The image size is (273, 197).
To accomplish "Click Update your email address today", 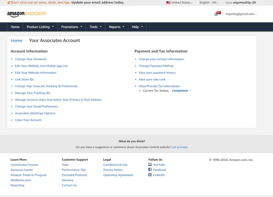I will click(x=98, y=3).
